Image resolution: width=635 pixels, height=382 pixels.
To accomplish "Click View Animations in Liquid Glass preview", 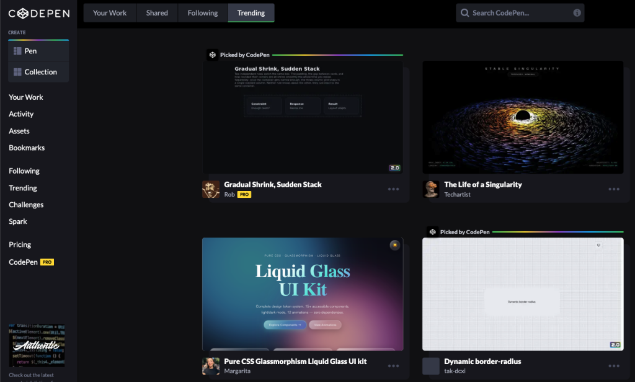I will tap(325, 325).
